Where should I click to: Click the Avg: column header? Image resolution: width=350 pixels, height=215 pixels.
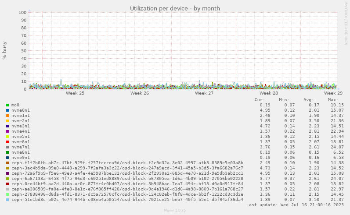tap(308, 100)
